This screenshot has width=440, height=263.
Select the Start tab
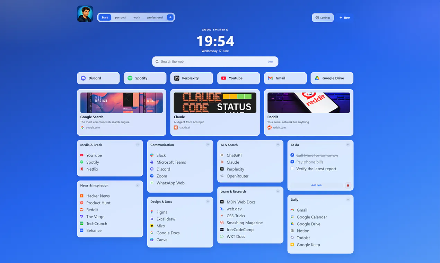105,17
